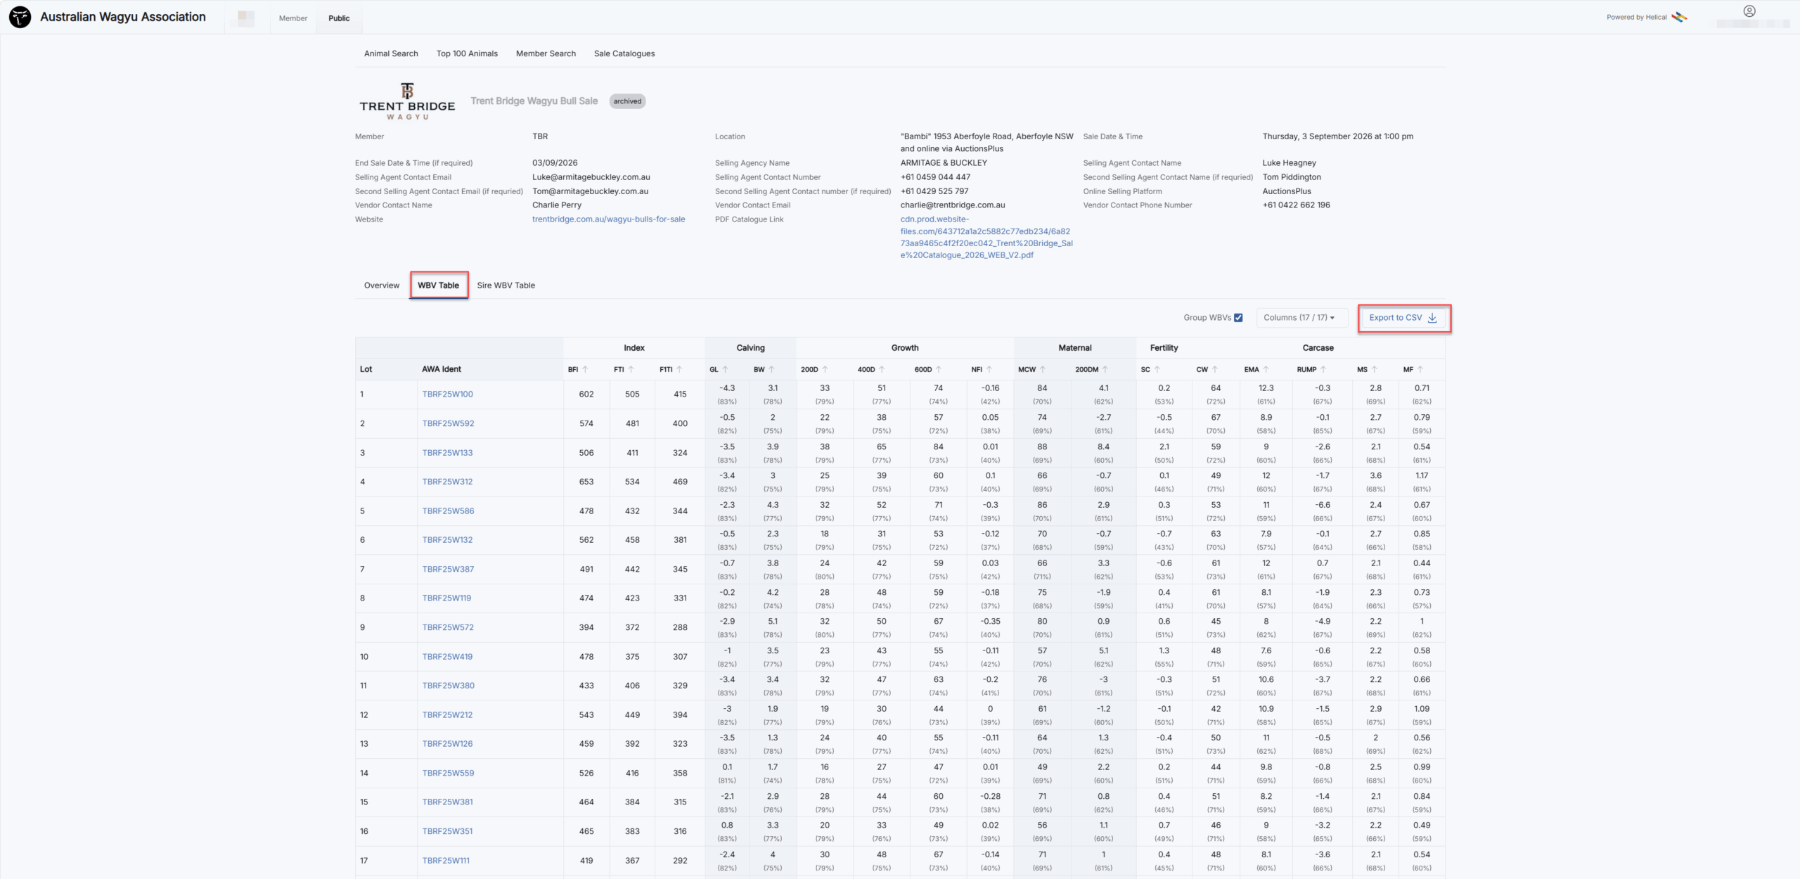Sort by FTI column arrow
Screen dimensions: 1800x879
(x=631, y=369)
